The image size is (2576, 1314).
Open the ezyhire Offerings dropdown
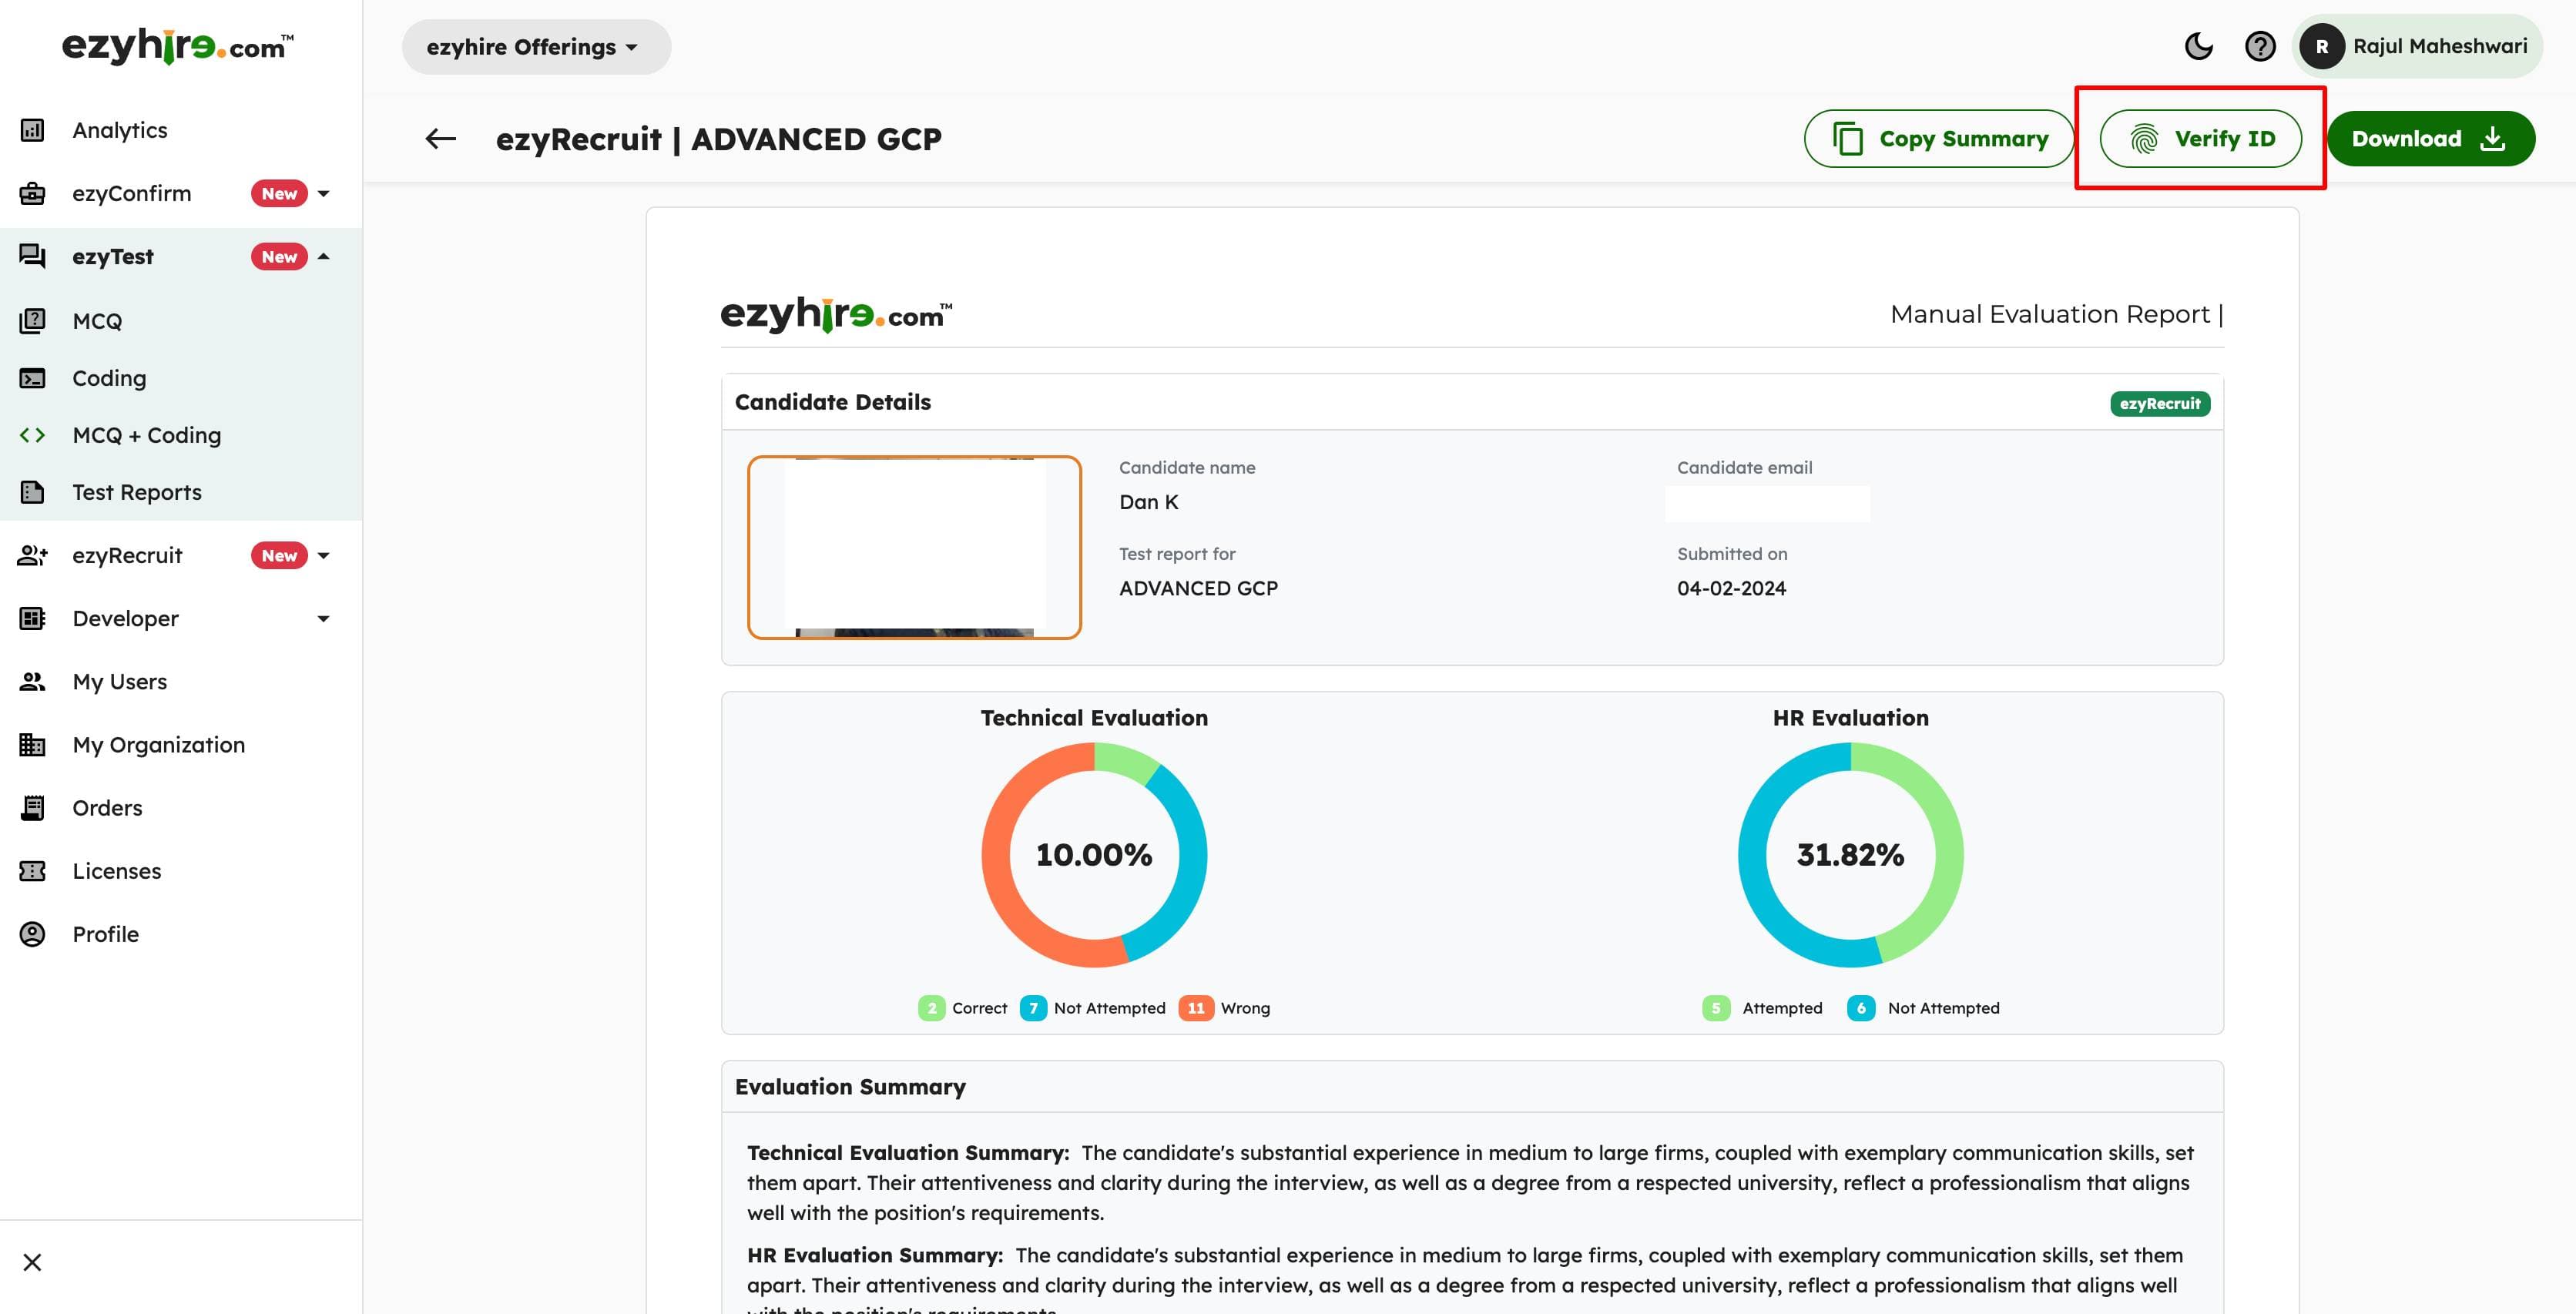pyautogui.click(x=536, y=47)
